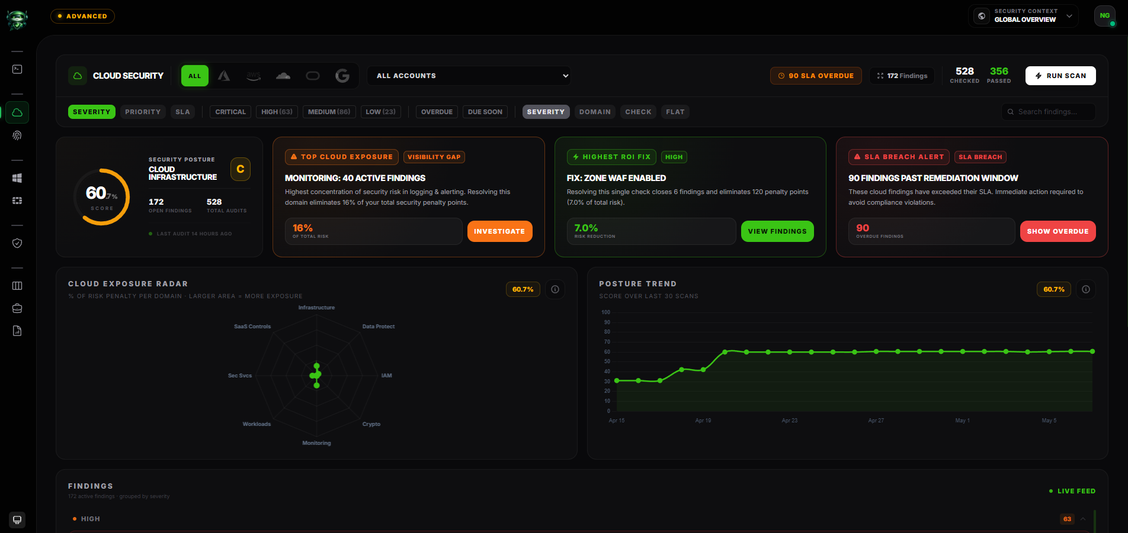The height and width of the screenshot is (533, 1128).
Task: Toggle the ADVANCED mode pill
Action: (82, 16)
